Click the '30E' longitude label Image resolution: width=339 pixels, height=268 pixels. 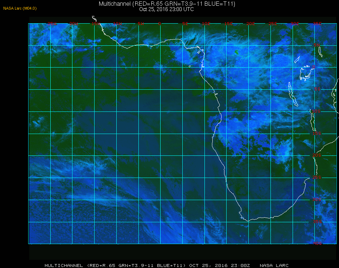[x=295, y=24]
